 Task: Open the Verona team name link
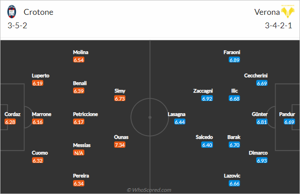click(267, 12)
